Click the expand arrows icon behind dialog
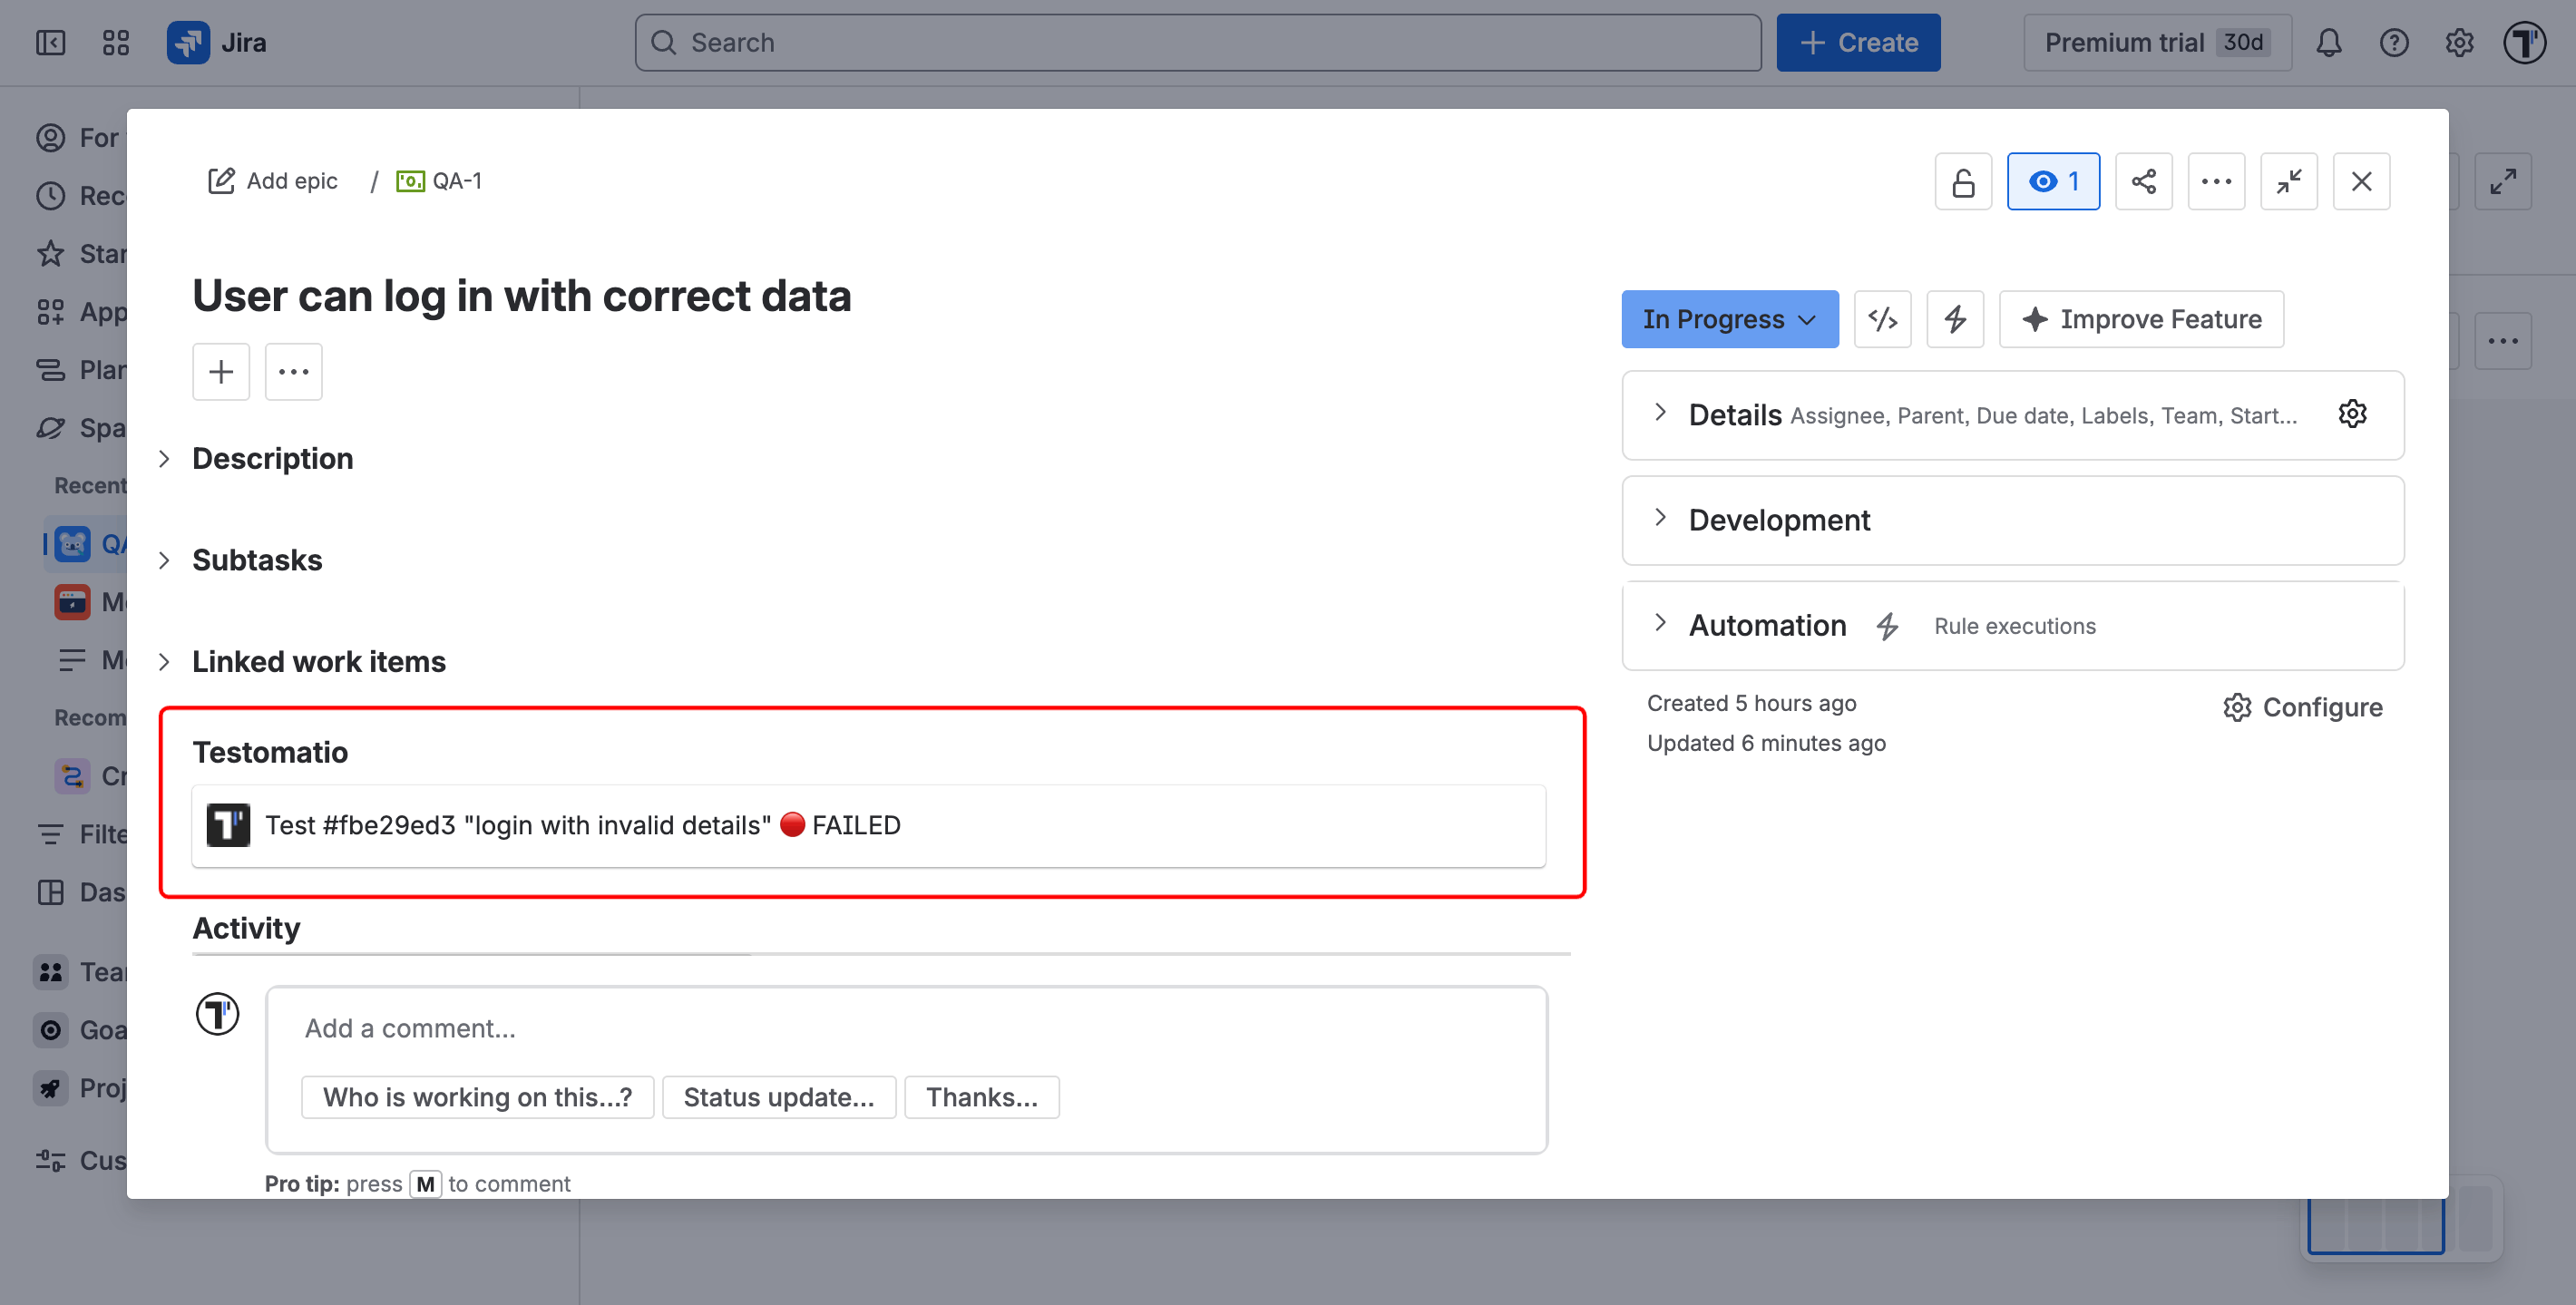The height and width of the screenshot is (1305, 2576). [x=2503, y=181]
